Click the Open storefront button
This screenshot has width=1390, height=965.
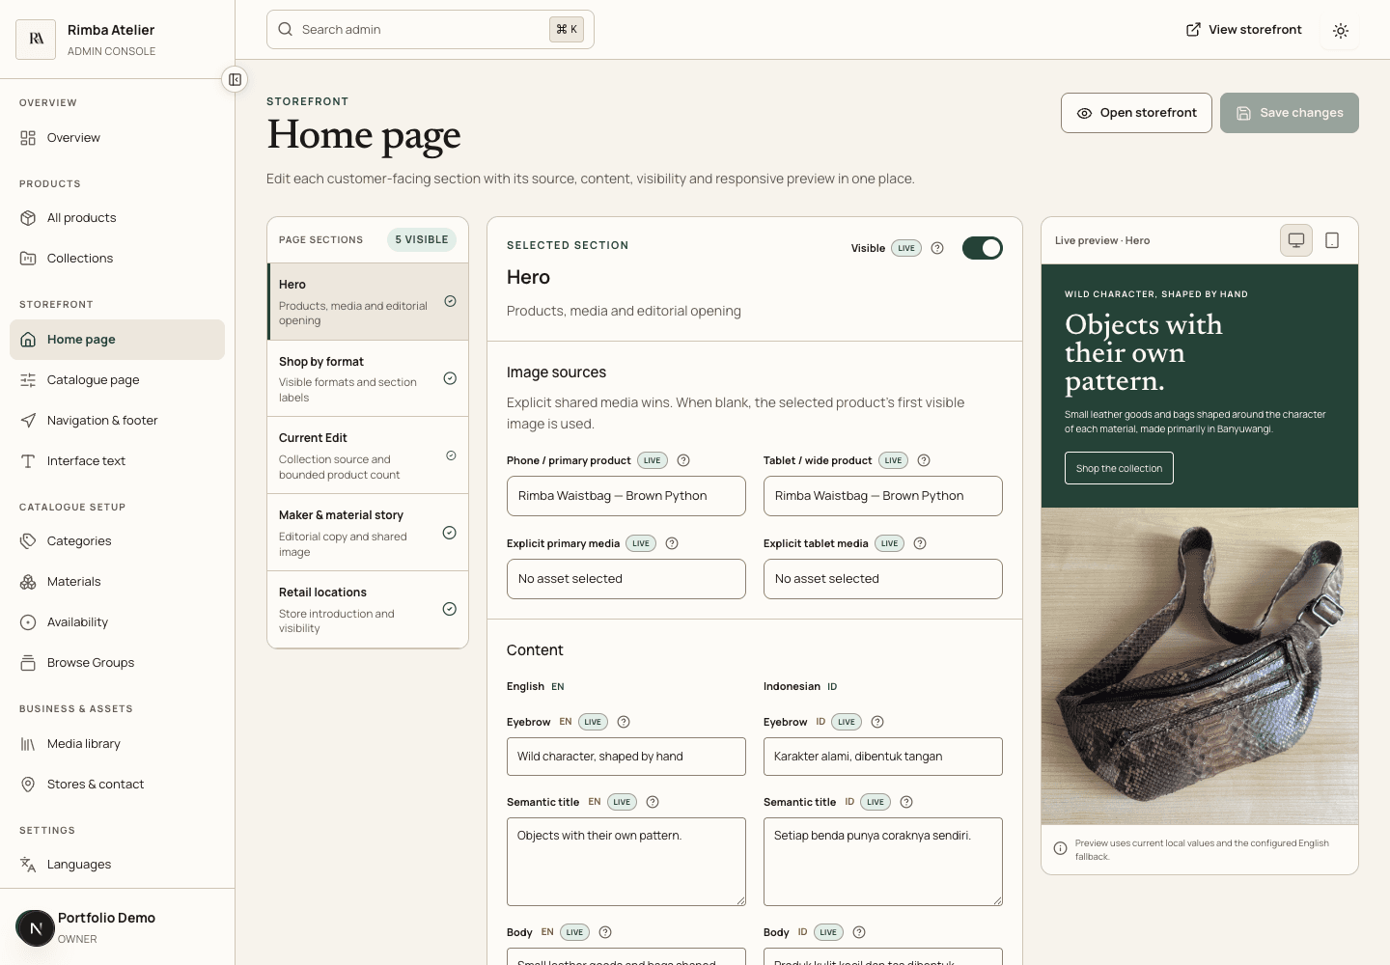1137,113
